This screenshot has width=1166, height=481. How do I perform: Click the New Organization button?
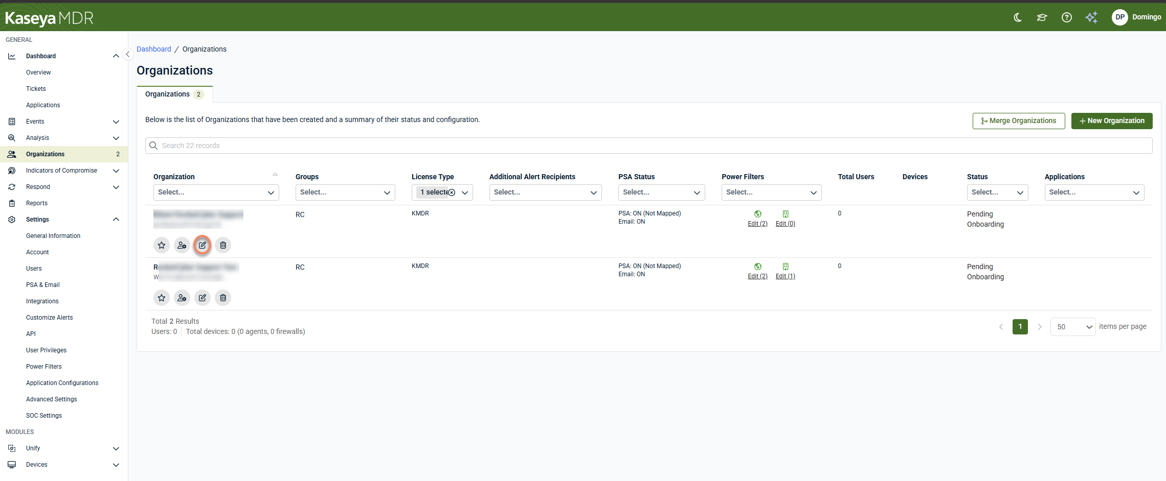pos(1112,121)
